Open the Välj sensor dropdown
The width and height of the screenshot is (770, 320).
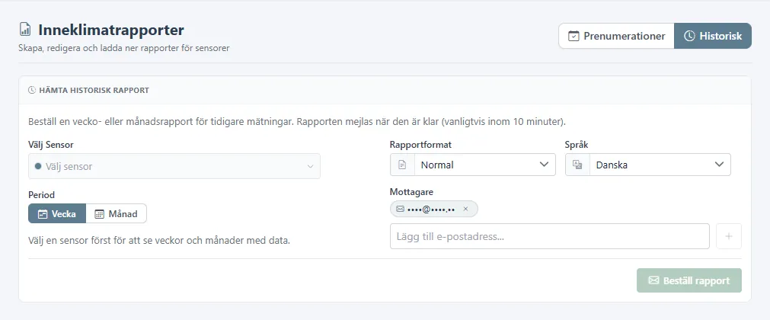(x=174, y=166)
